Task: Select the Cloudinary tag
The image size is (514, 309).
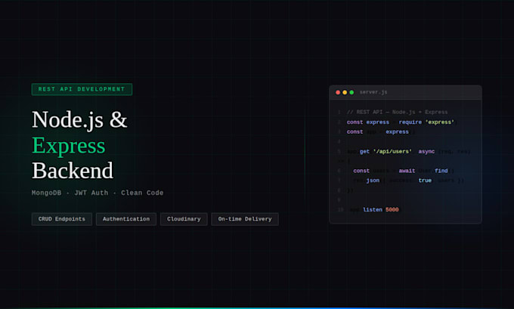Action: (184, 219)
